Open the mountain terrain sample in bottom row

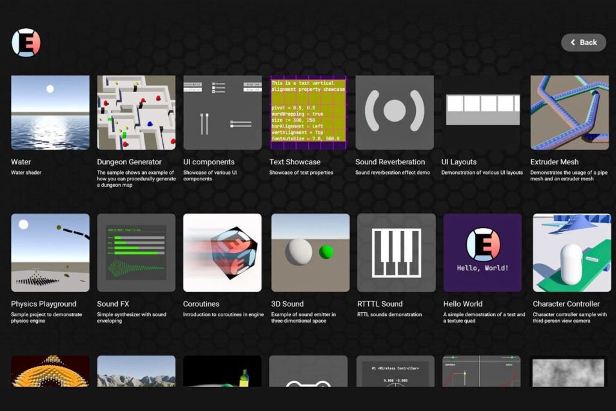(x=136, y=371)
